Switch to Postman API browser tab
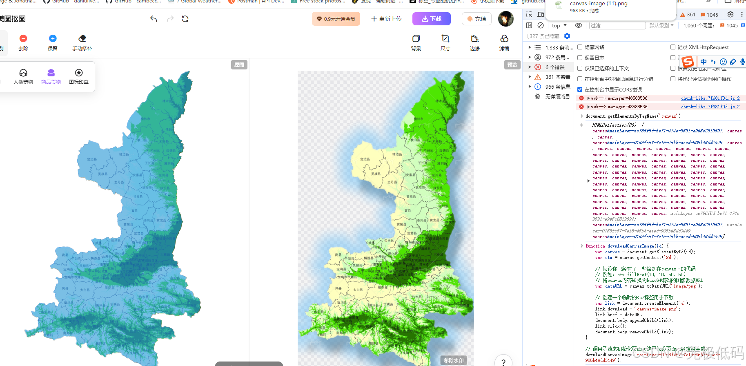The image size is (746, 366). click(257, 2)
